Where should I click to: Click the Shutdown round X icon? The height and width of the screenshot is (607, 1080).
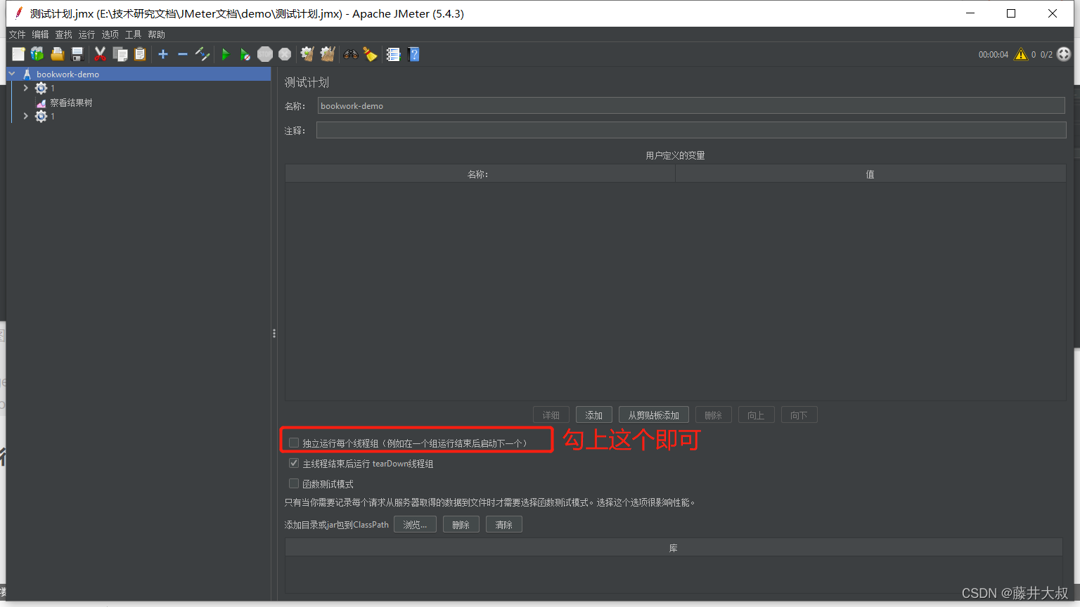[x=285, y=54]
